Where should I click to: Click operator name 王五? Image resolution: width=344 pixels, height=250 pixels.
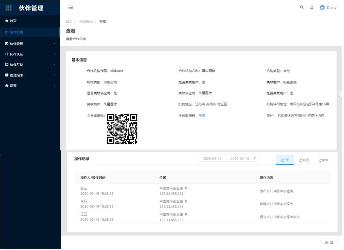click(84, 214)
